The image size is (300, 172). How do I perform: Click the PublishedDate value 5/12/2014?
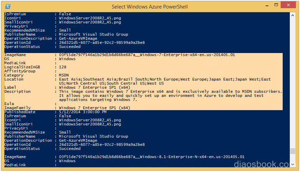(x=83, y=112)
